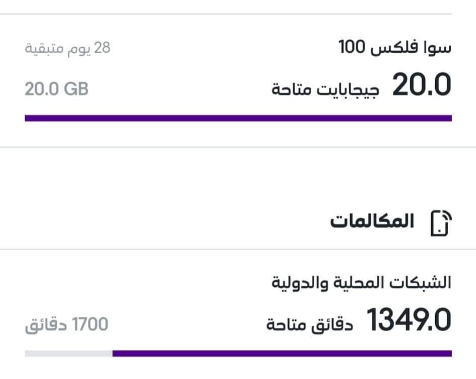Tap the data package card area
476x379 pixels.
(x=238, y=80)
